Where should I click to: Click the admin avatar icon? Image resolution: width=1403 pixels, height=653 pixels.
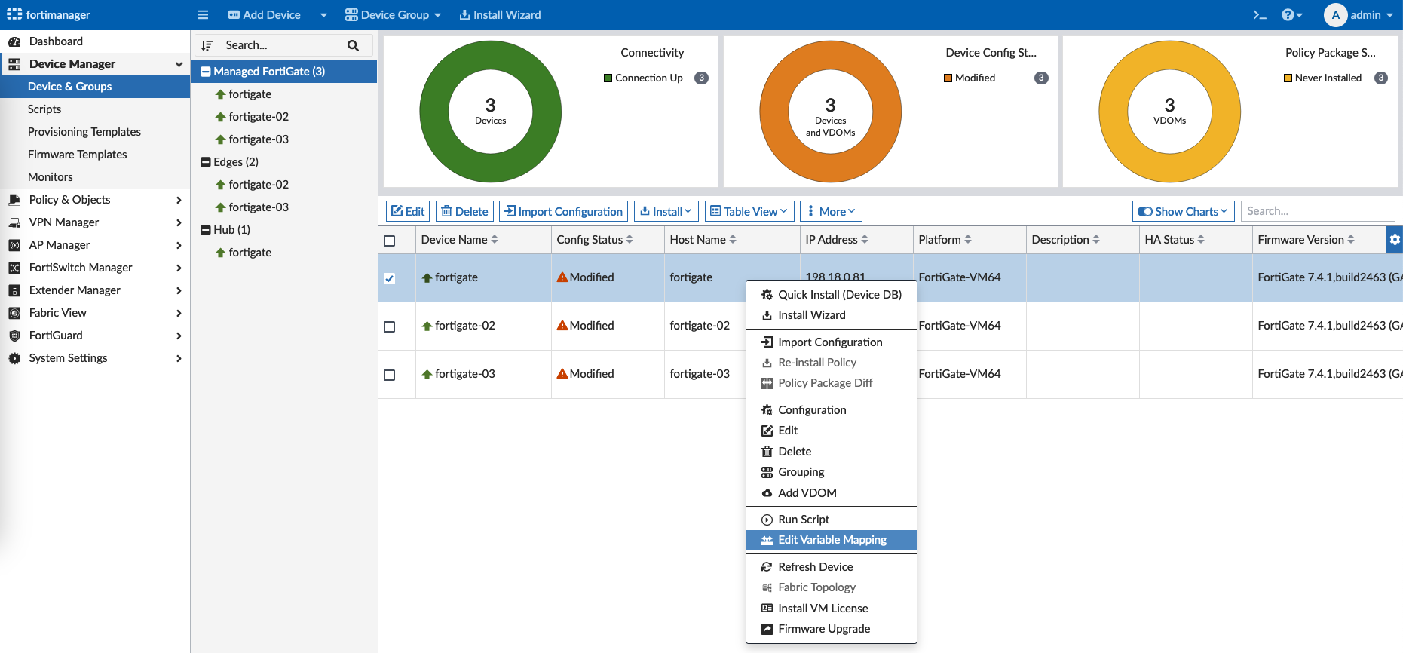click(1335, 15)
